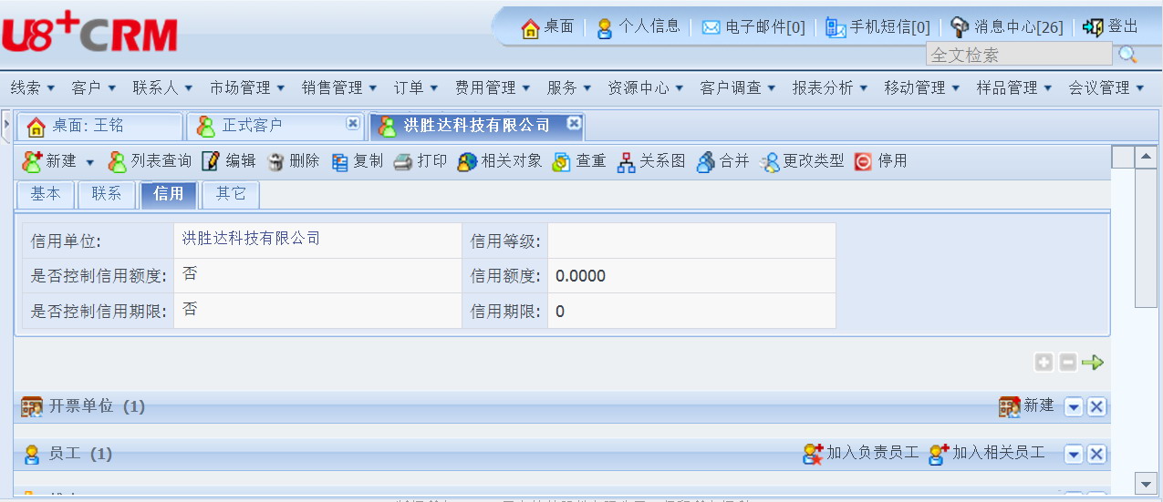The image size is (1163, 502).
Task: Open the 服务 menu
Action: click(569, 87)
